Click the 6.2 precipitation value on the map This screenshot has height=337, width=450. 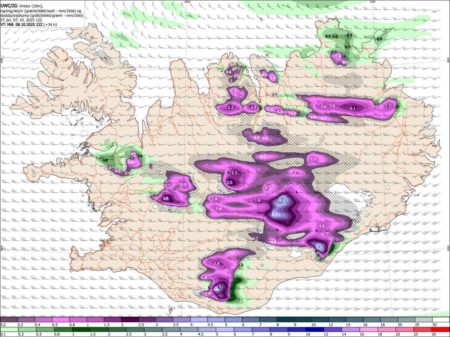pos(282,201)
